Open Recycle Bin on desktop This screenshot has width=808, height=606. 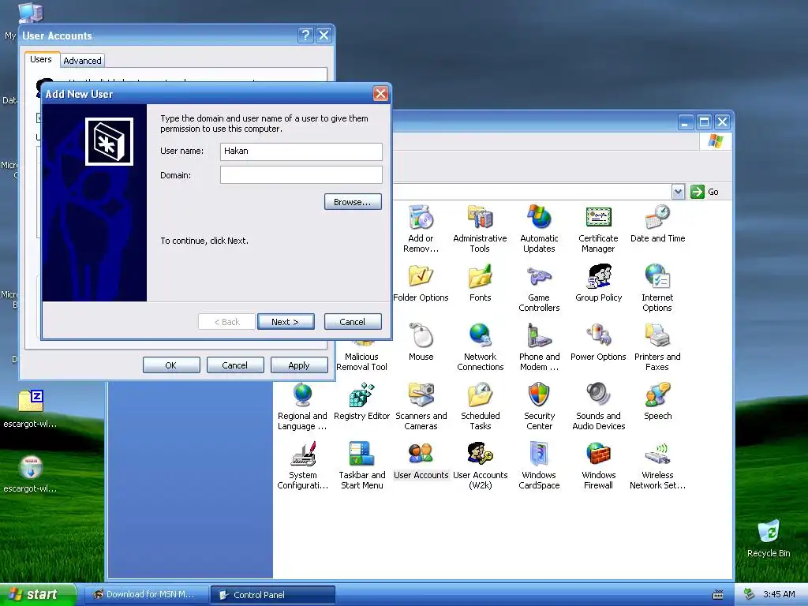[769, 538]
